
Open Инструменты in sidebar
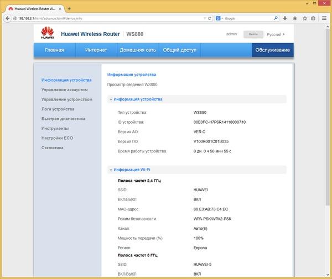[55, 129]
